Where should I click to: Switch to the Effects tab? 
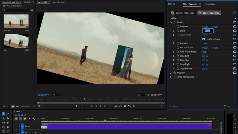[x=171, y=4]
